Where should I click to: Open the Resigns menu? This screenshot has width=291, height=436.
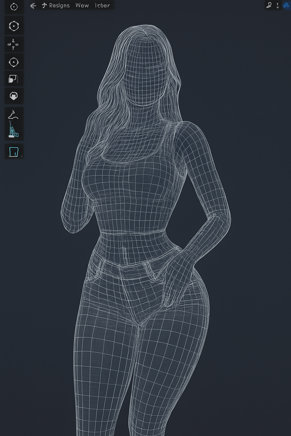pos(59,5)
